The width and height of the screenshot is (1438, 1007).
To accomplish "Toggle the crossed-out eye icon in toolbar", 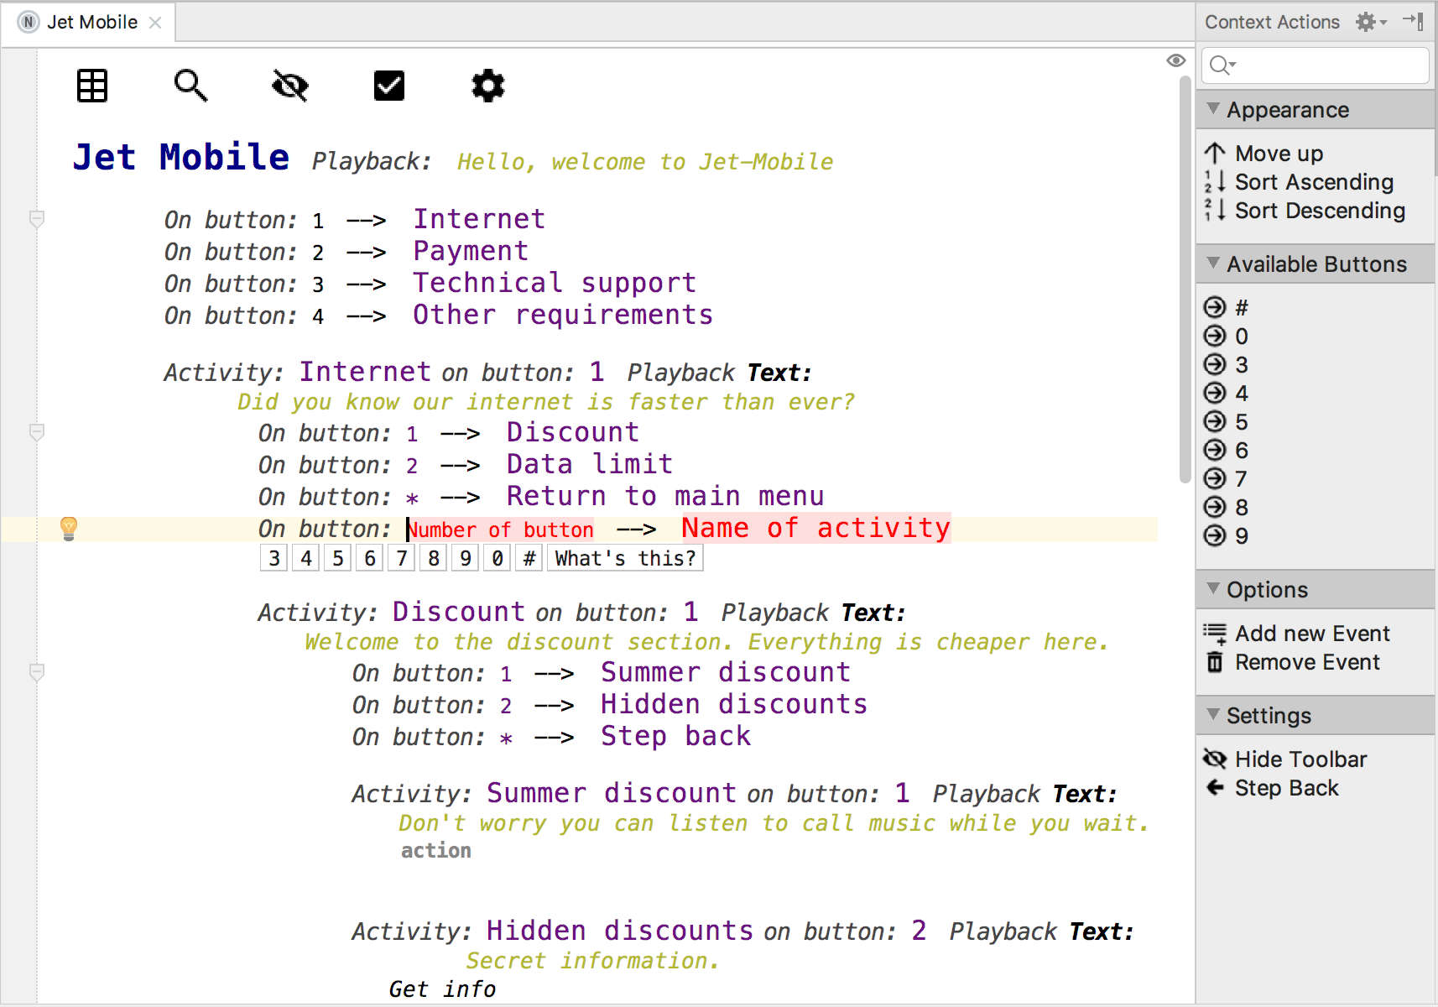I will [x=290, y=86].
